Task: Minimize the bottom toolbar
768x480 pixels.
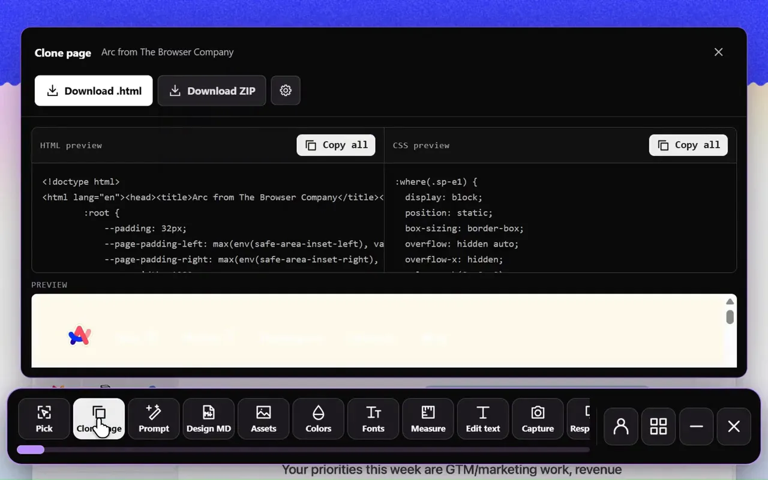Action: [x=697, y=427]
